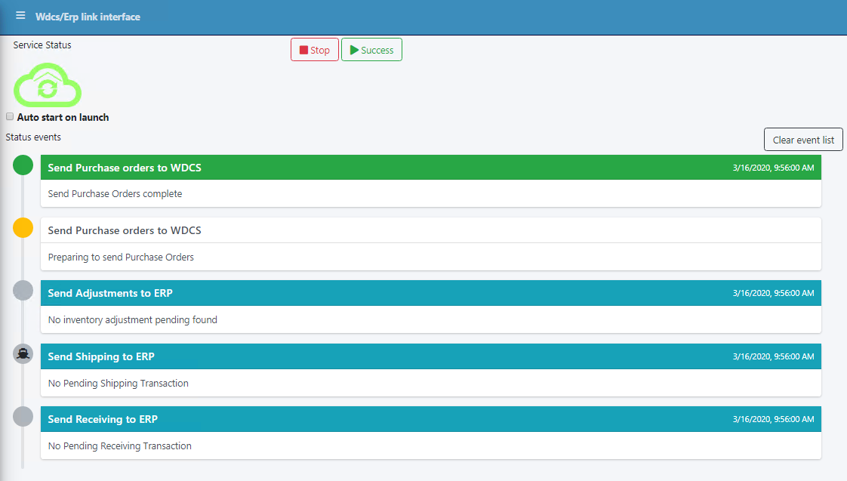Click the yellow timeline marker circle
This screenshot has width=847, height=481.
pyautogui.click(x=23, y=227)
